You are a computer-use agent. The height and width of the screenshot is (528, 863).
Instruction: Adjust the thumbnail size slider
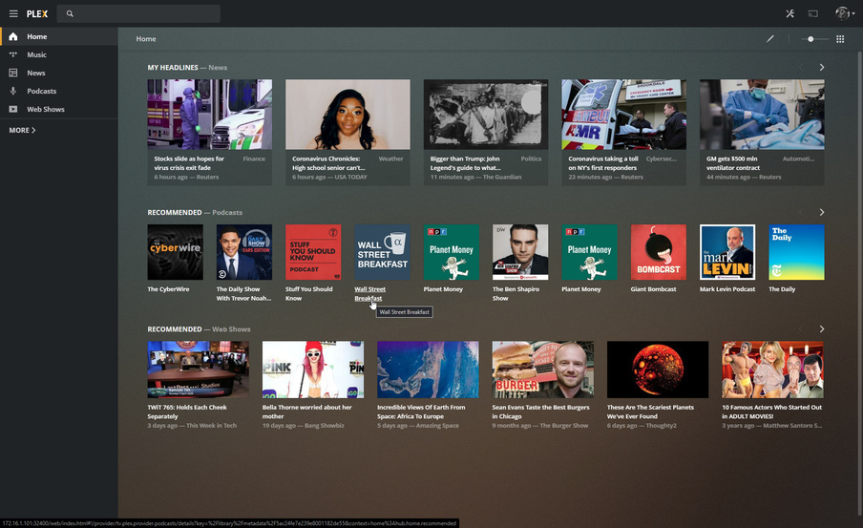click(814, 39)
